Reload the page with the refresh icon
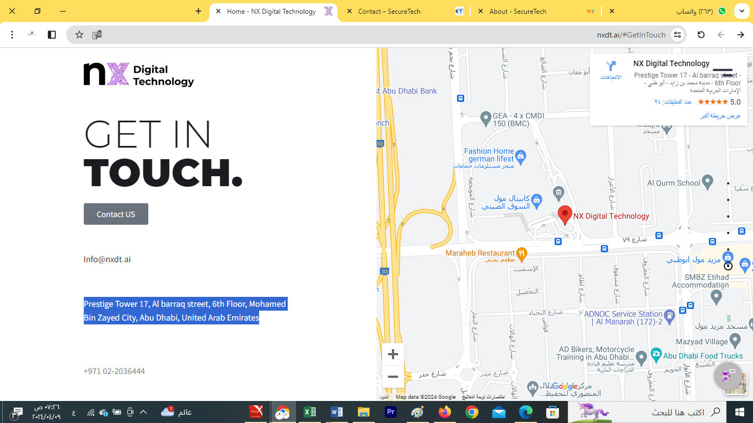The width and height of the screenshot is (753, 423). pyautogui.click(x=701, y=35)
